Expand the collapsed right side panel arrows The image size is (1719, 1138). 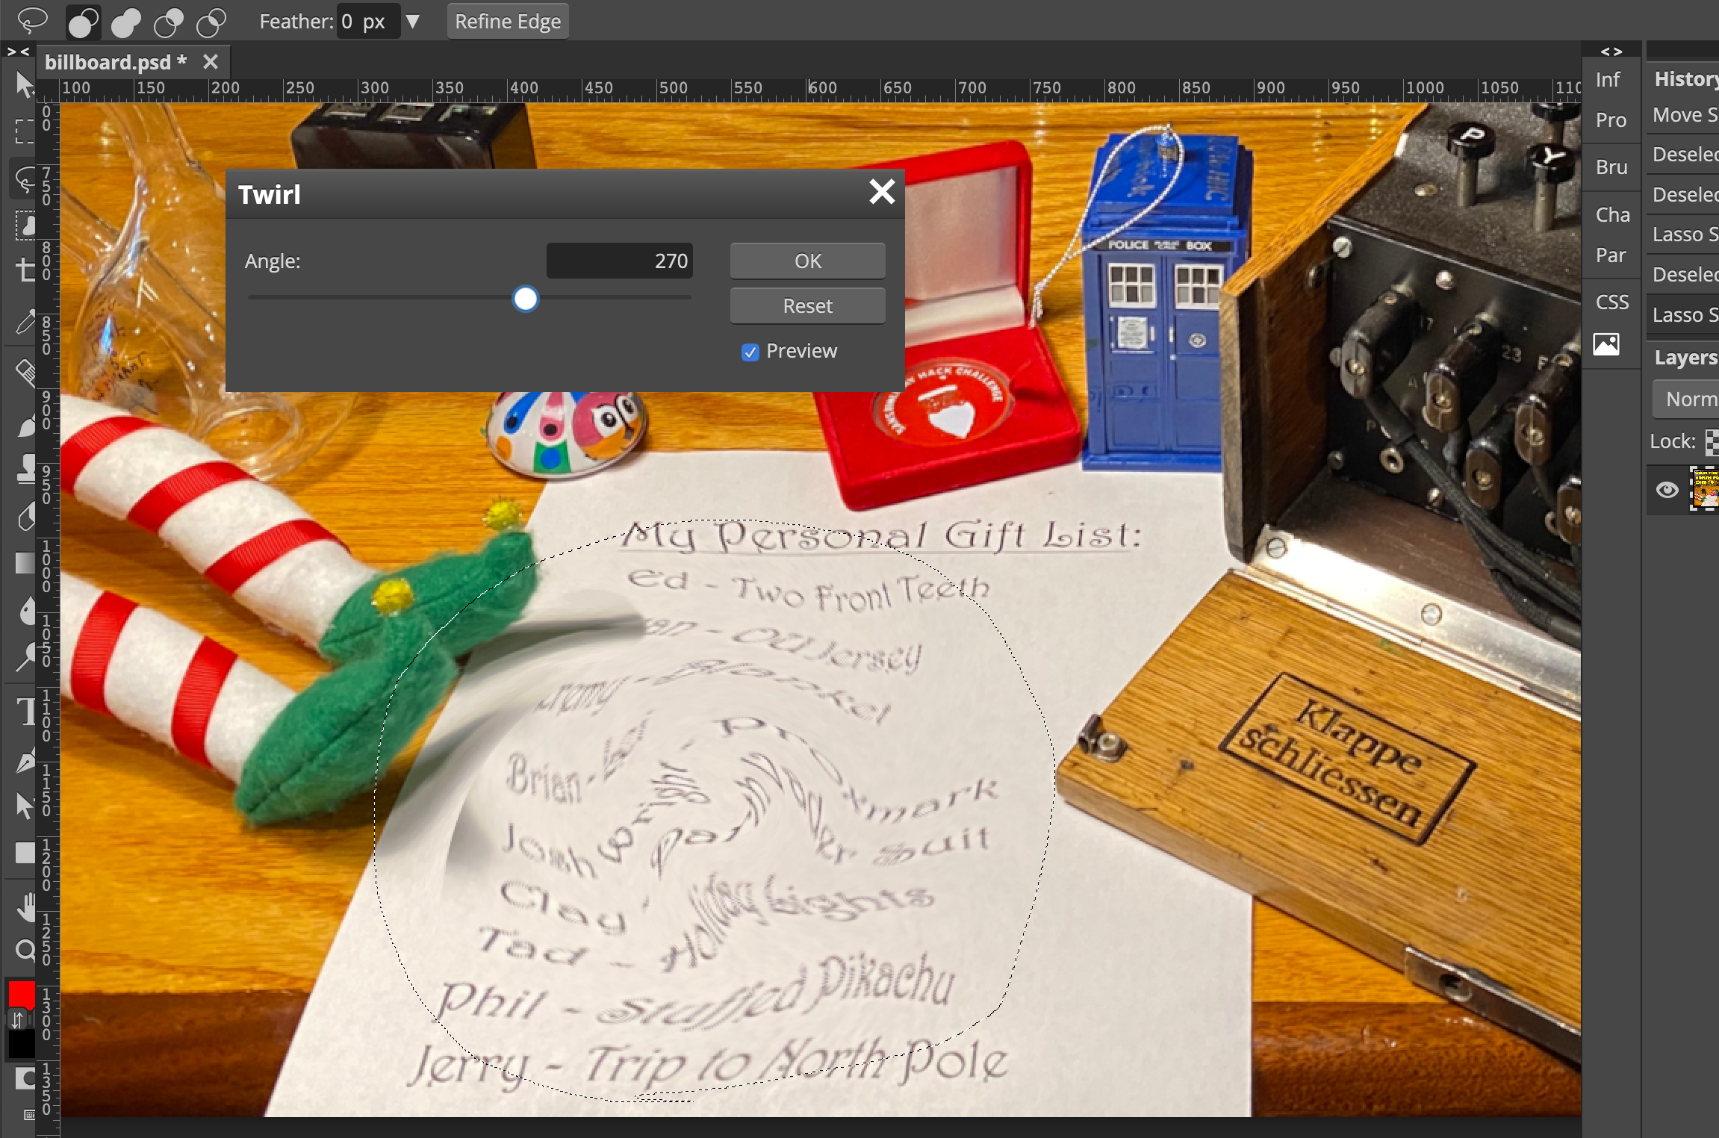pyautogui.click(x=1611, y=52)
